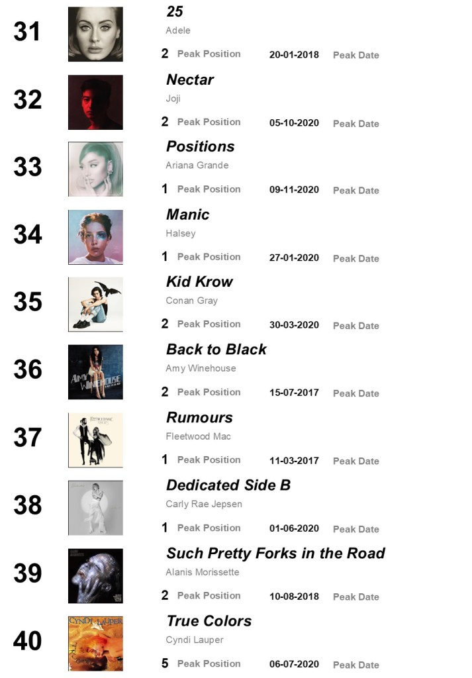Viewport: 472px width, 678px height.
Task: Click the Dedicated Side B album artwork
Action: (x=95, y=508)
